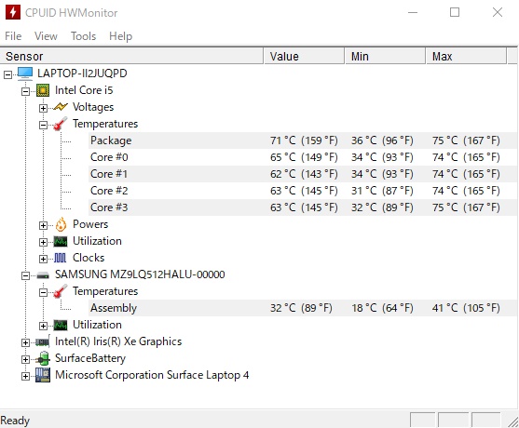Click the CPU Utilization graph icon
Screen dimensions: 519x428
(61, 241)
